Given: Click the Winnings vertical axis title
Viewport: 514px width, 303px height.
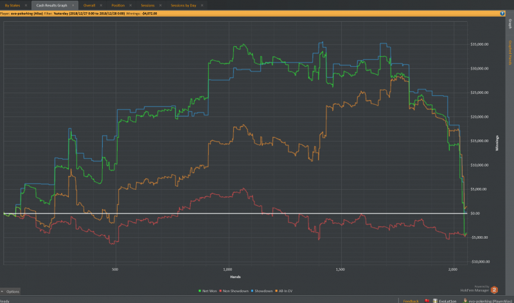Looking at the screenshot, I should pos(497,143).
